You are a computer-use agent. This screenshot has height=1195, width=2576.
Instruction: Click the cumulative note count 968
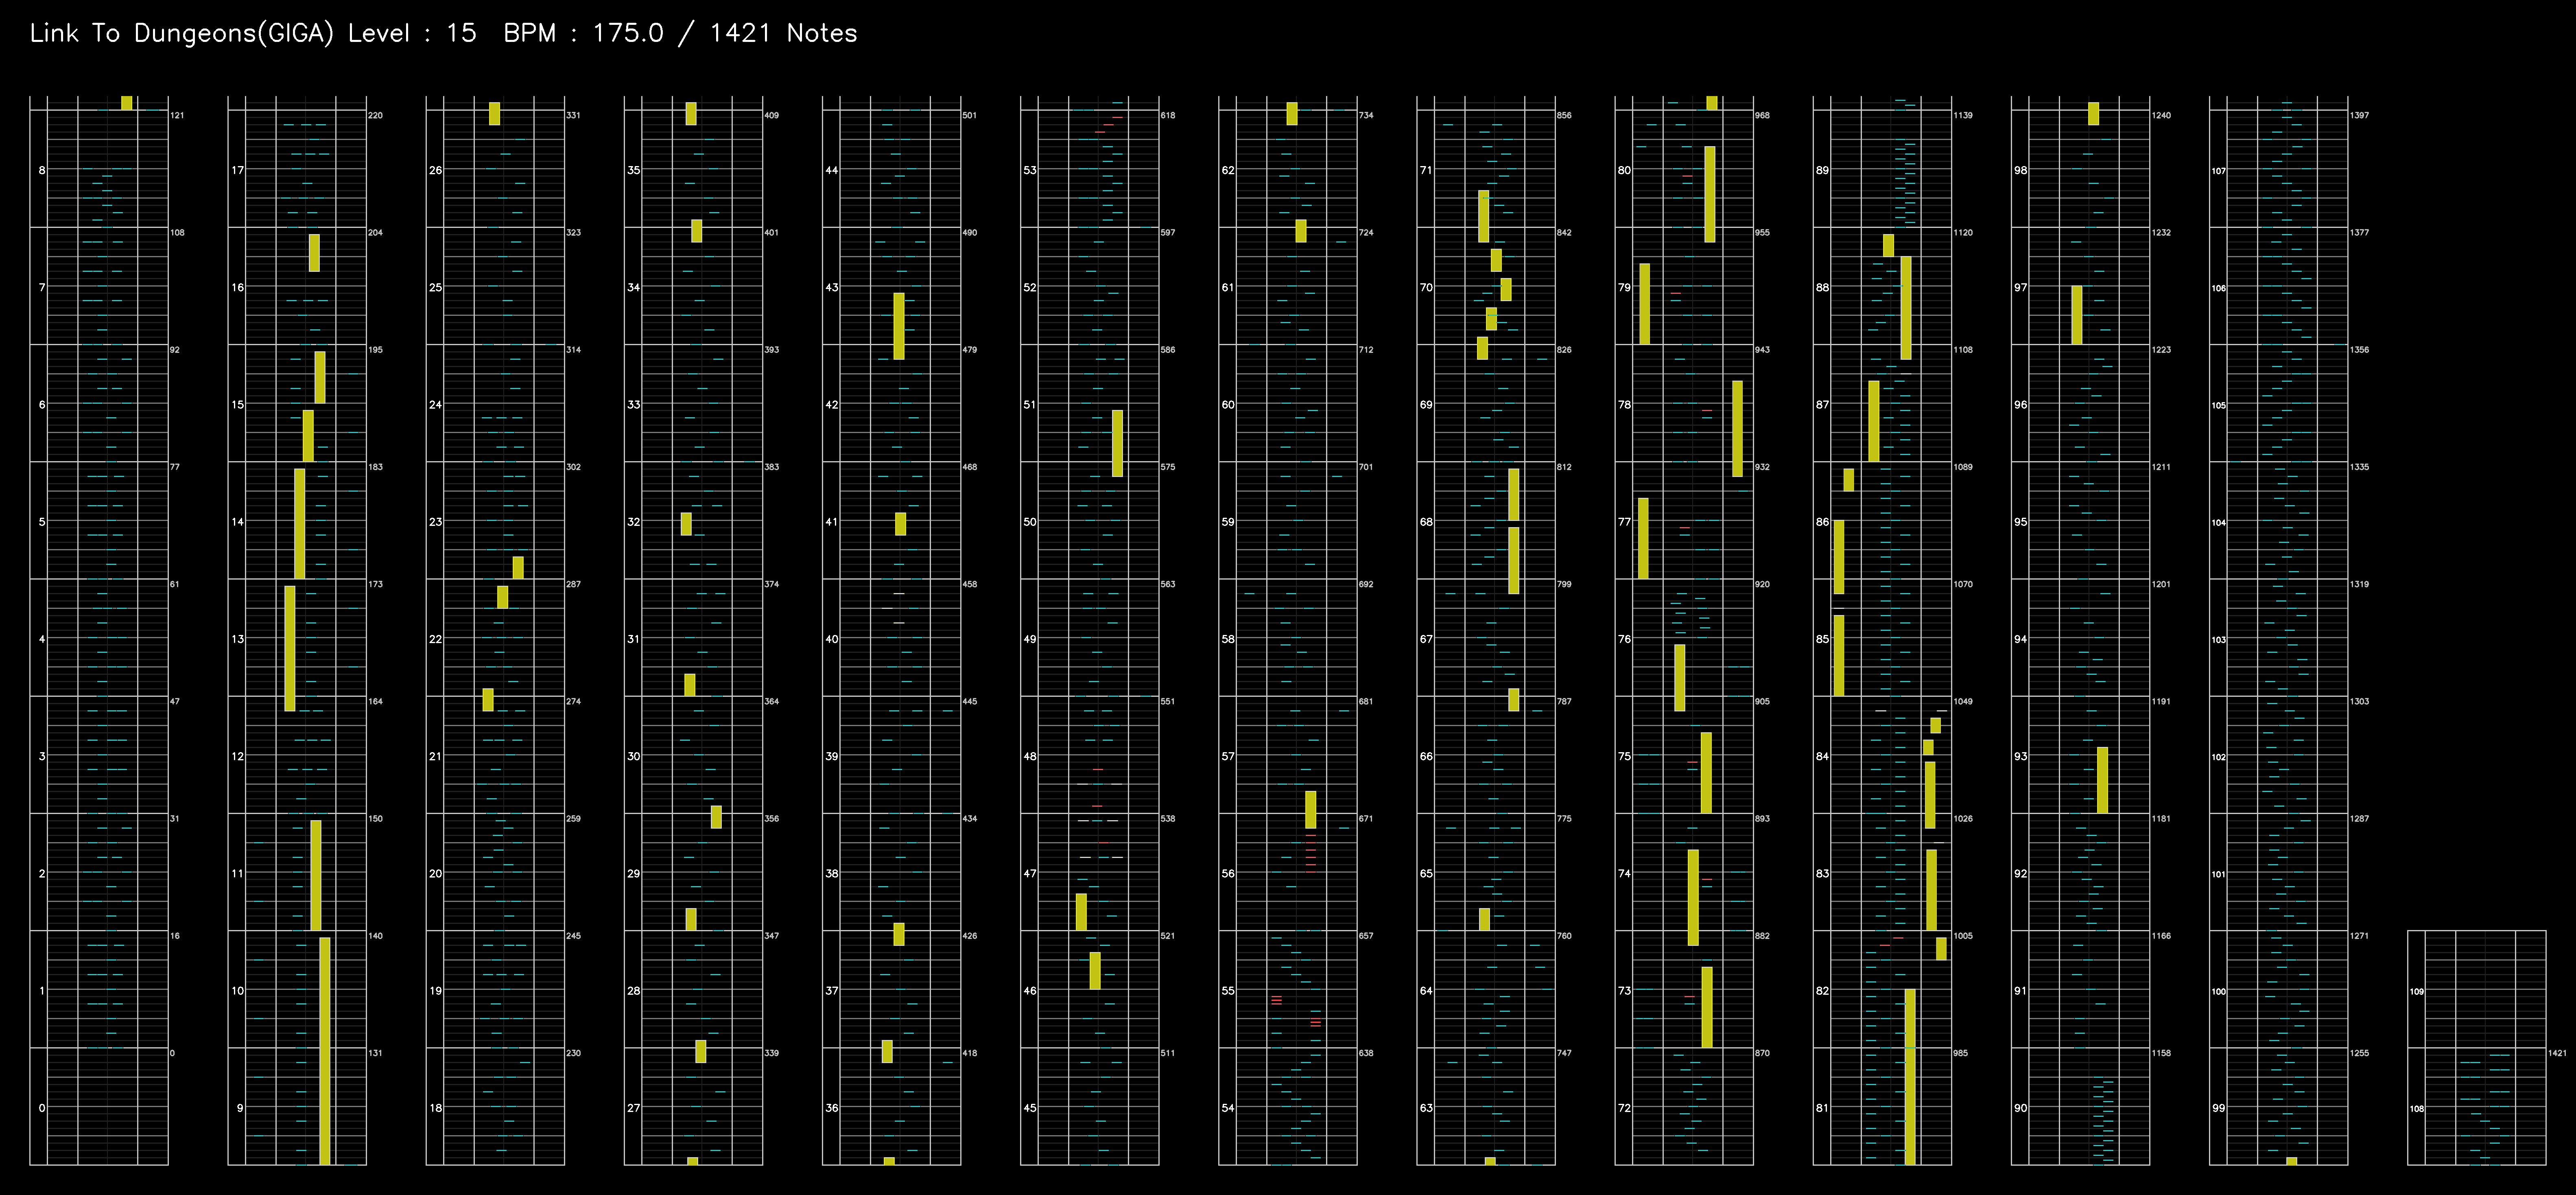pos(1762,116)
